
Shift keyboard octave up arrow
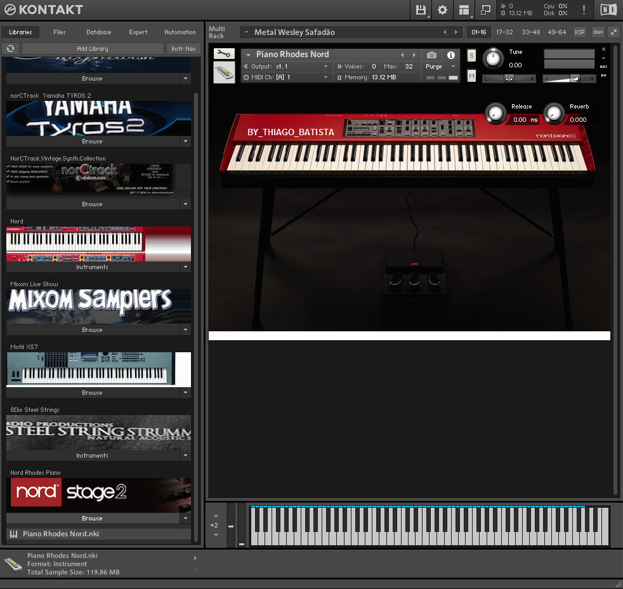coord(216,516)
